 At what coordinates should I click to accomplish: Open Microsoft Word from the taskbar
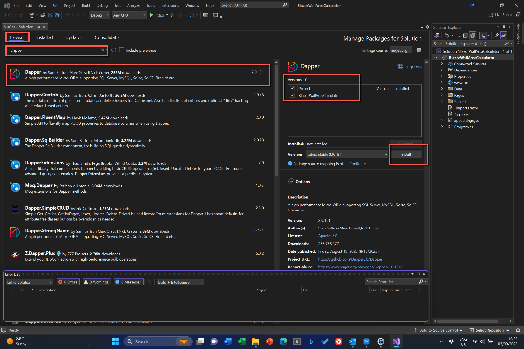(228, 341)
